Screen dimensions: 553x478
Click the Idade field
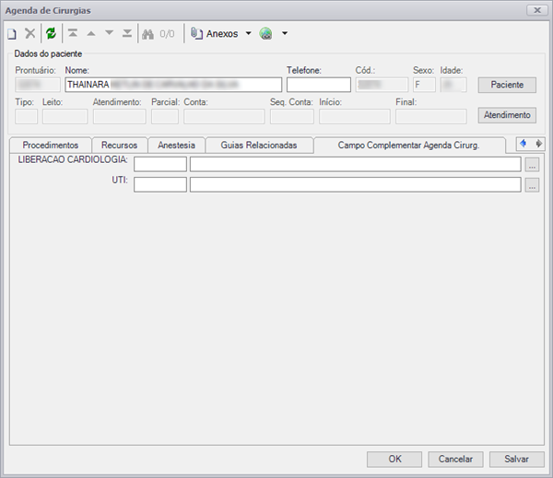pos(453,85)
